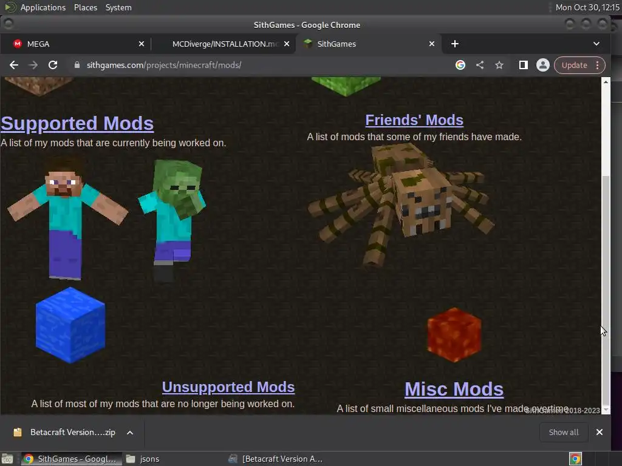
Task: Click the show desktop taskbar icon
Action: (7, 459)
